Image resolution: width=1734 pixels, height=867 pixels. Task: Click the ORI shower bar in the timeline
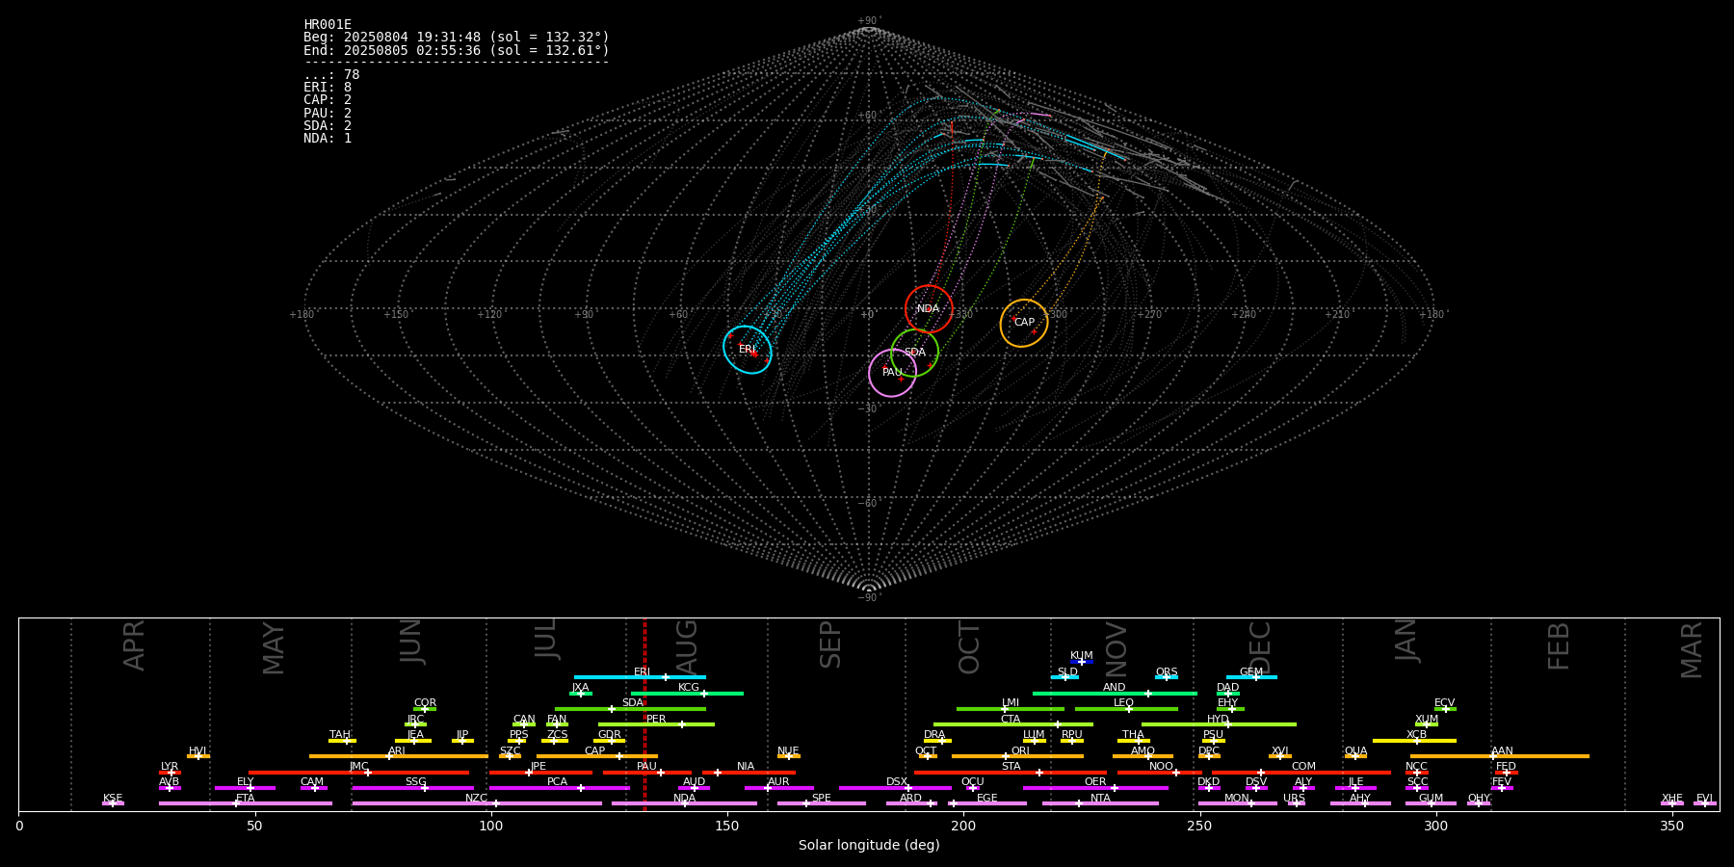1017,756
